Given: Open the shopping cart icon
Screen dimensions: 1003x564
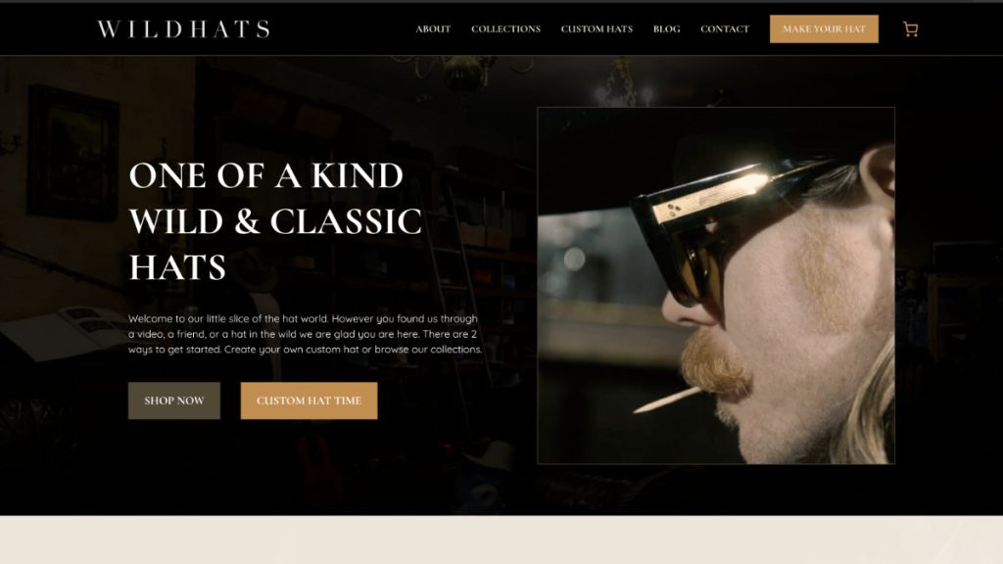Looking at the screenshot, I should [910, 28].
